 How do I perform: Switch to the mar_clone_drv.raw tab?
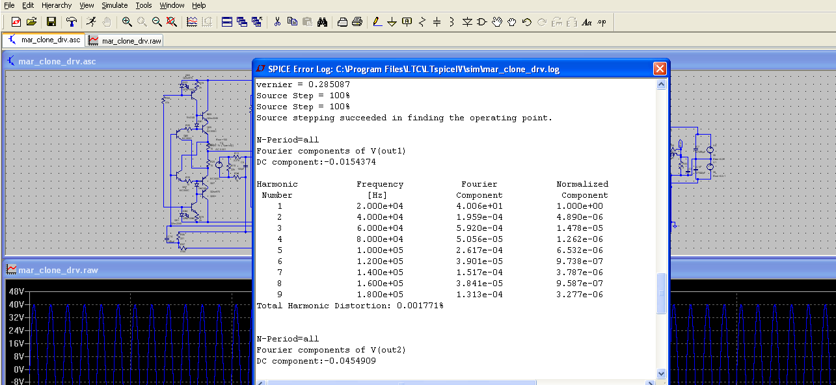124,40
